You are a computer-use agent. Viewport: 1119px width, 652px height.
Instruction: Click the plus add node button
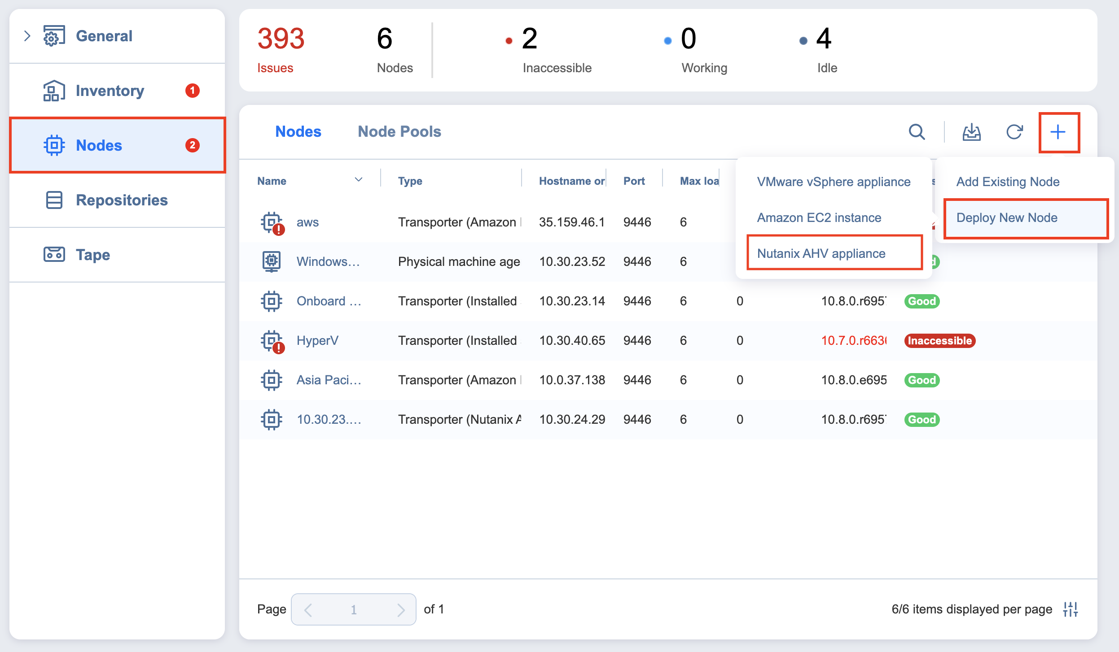tap(1058, 132)
